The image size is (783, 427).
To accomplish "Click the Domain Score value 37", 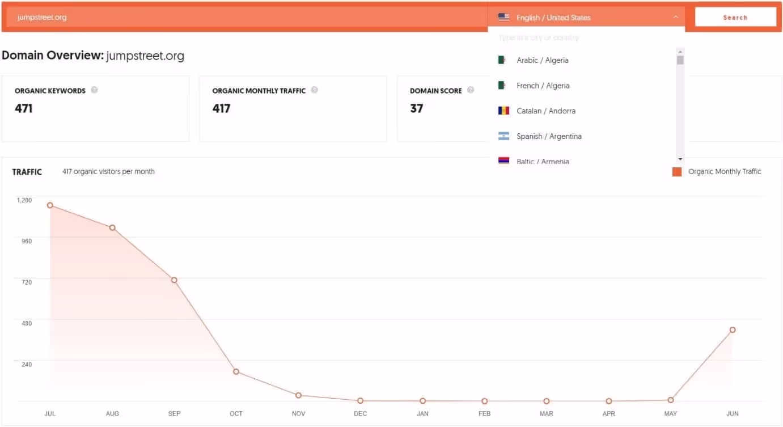I will tap(417, 108).
